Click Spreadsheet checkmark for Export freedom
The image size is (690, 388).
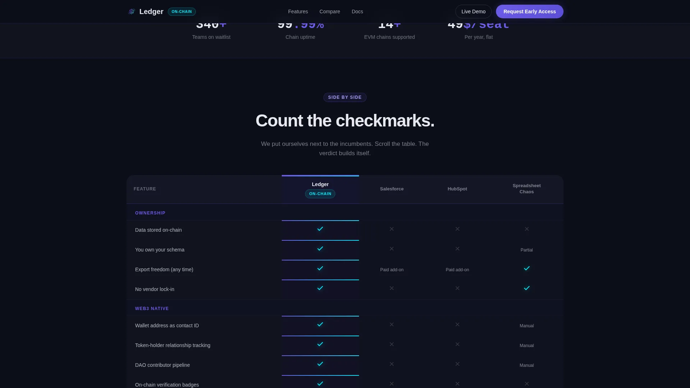pyautogui.click(x=527, y=268)
